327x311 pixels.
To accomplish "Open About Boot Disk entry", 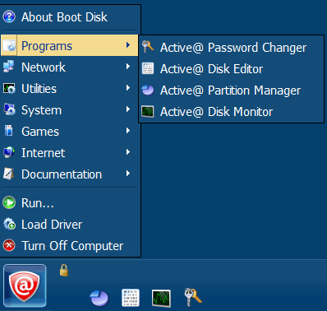I will coord(70,17).
